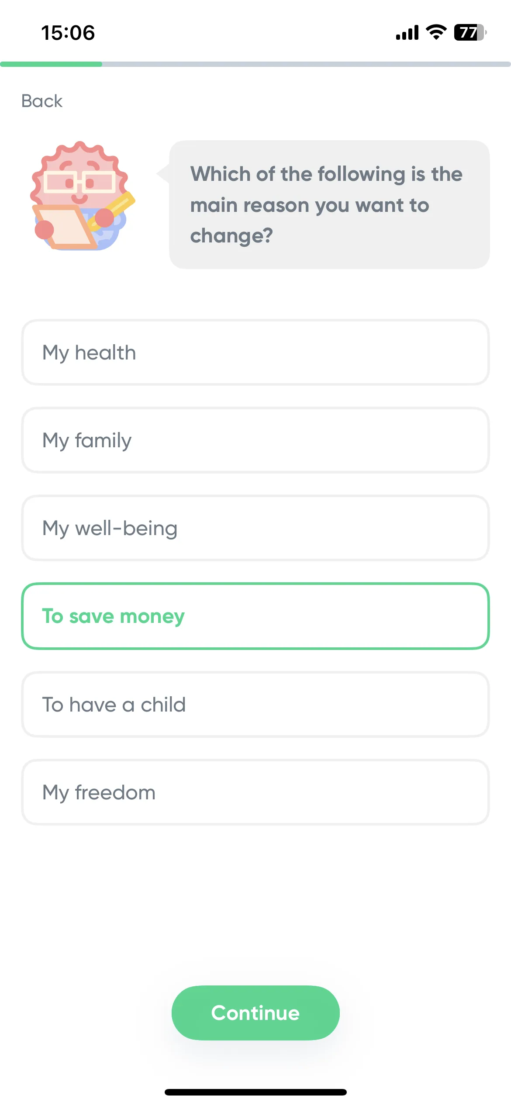This screenshot has height=1106, width=511.
Task: Tap the home indicator bar
Action: (x=255, y=1092)
